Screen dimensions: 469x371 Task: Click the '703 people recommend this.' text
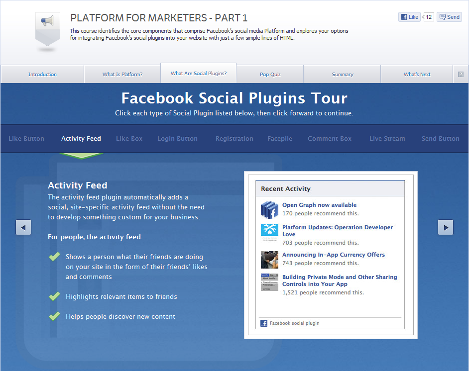(x=321, y=243)
